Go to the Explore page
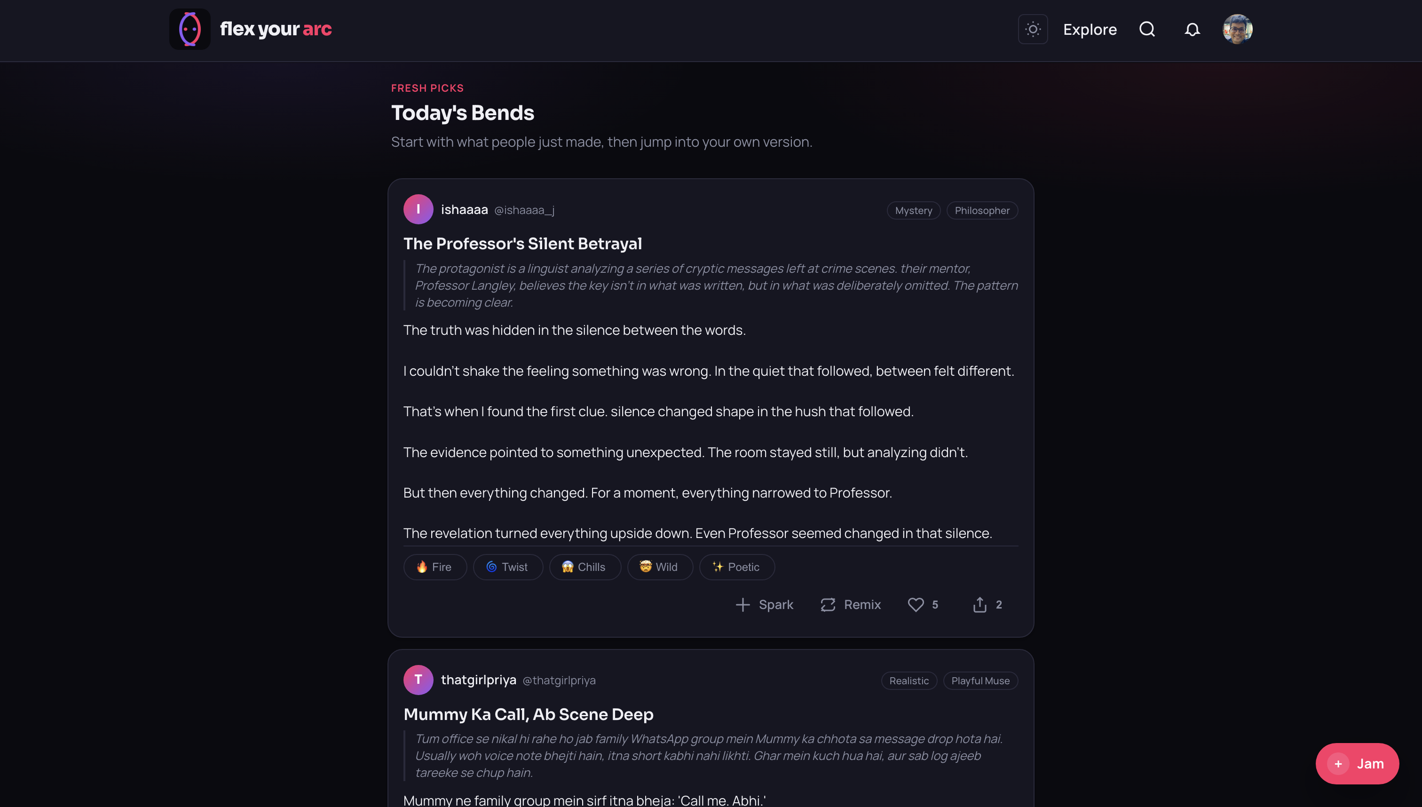Screen dimensions: 1422x807 tap(1090, 29)
